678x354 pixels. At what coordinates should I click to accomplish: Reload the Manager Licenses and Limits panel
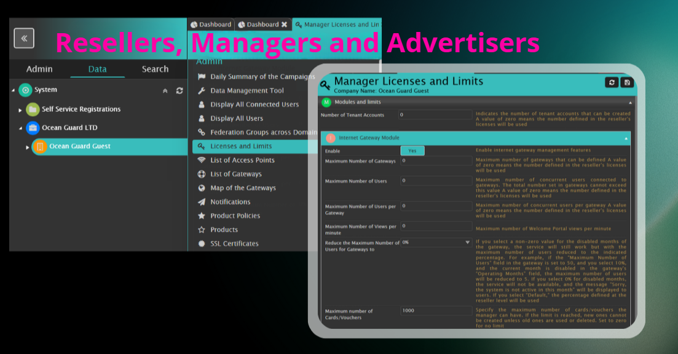coord(612,82)
